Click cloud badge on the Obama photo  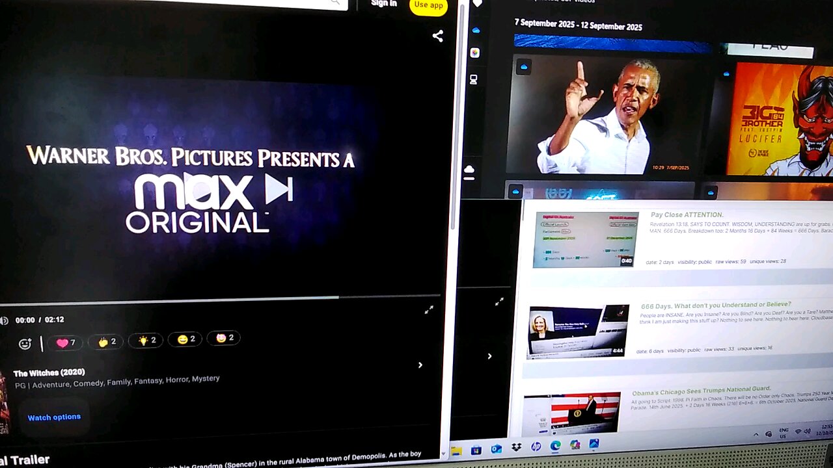[523, 66]
